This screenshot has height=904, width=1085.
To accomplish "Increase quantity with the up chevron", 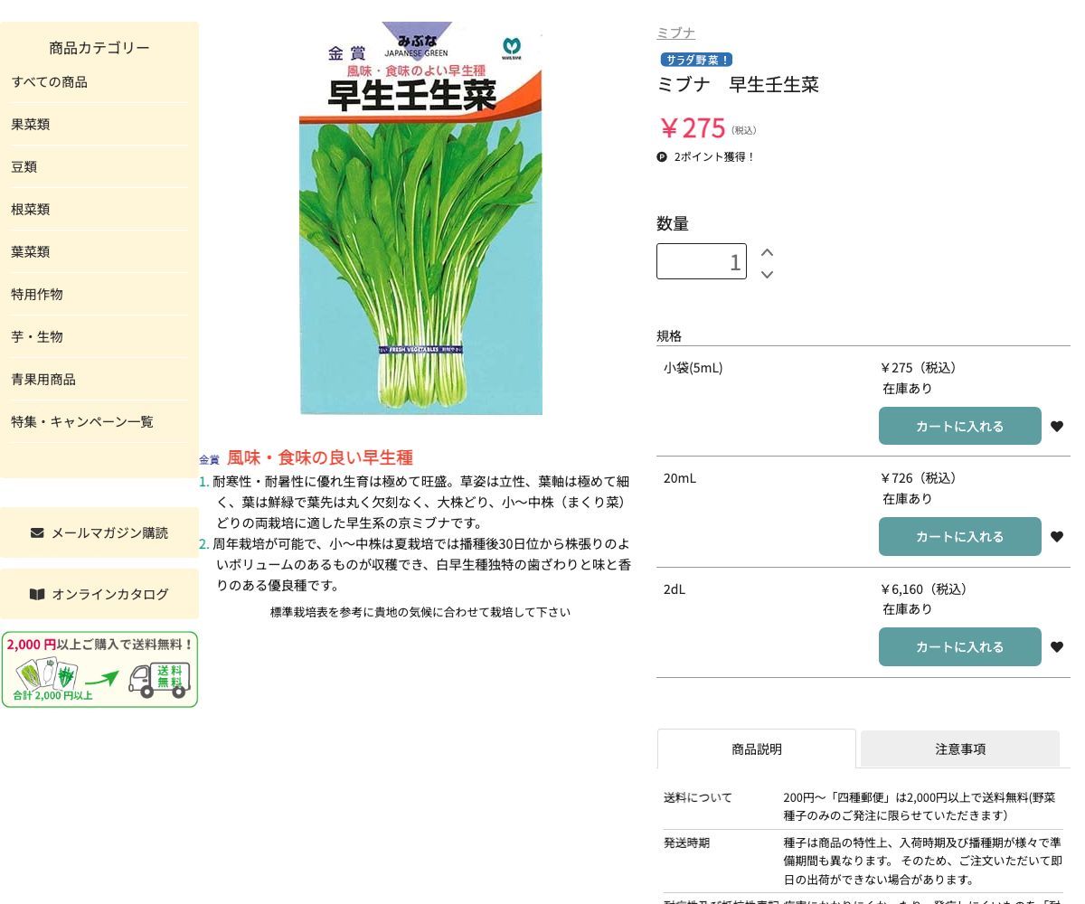I will [767, 252].
